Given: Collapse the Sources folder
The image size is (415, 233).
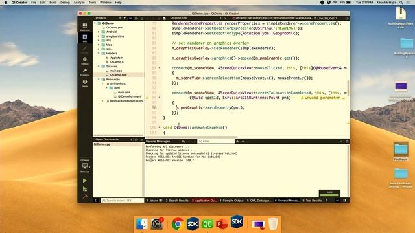Looking at the screenshot, I should (99, 66).
